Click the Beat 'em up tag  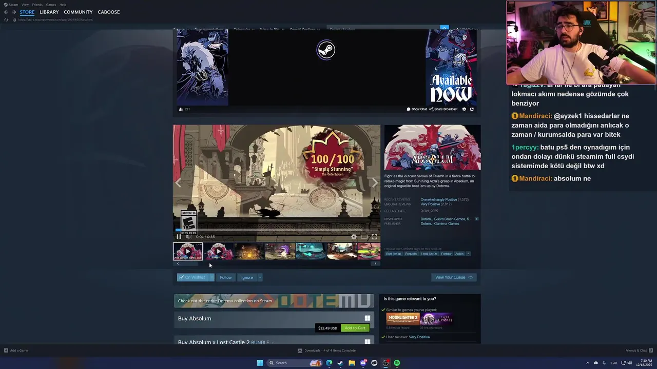[394, 254]
